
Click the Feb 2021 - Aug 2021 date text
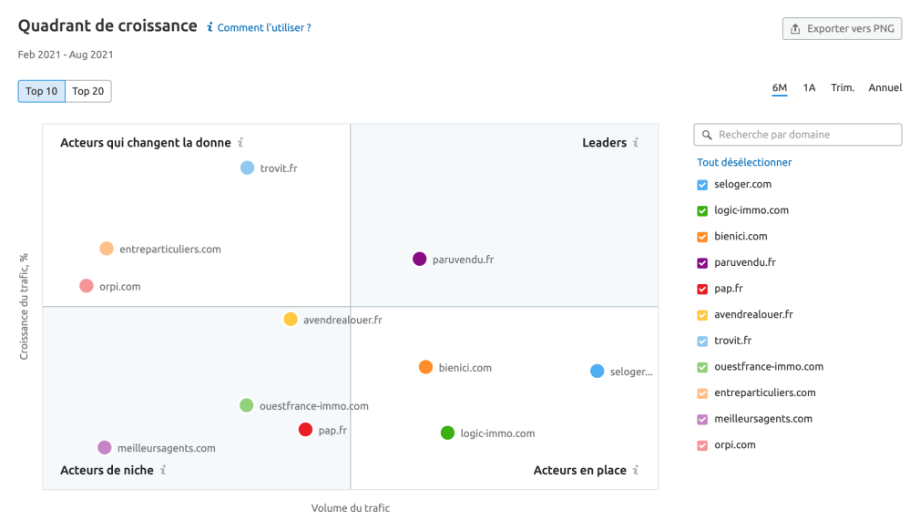click(66, 55)
